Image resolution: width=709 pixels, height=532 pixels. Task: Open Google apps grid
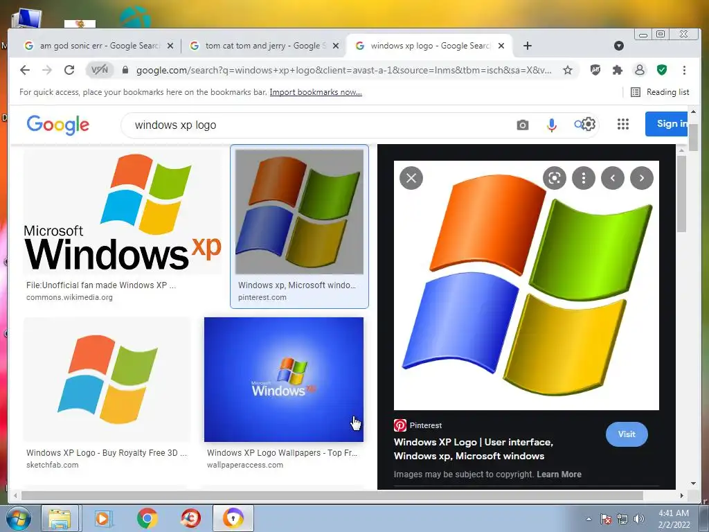[x=623, y=124]
